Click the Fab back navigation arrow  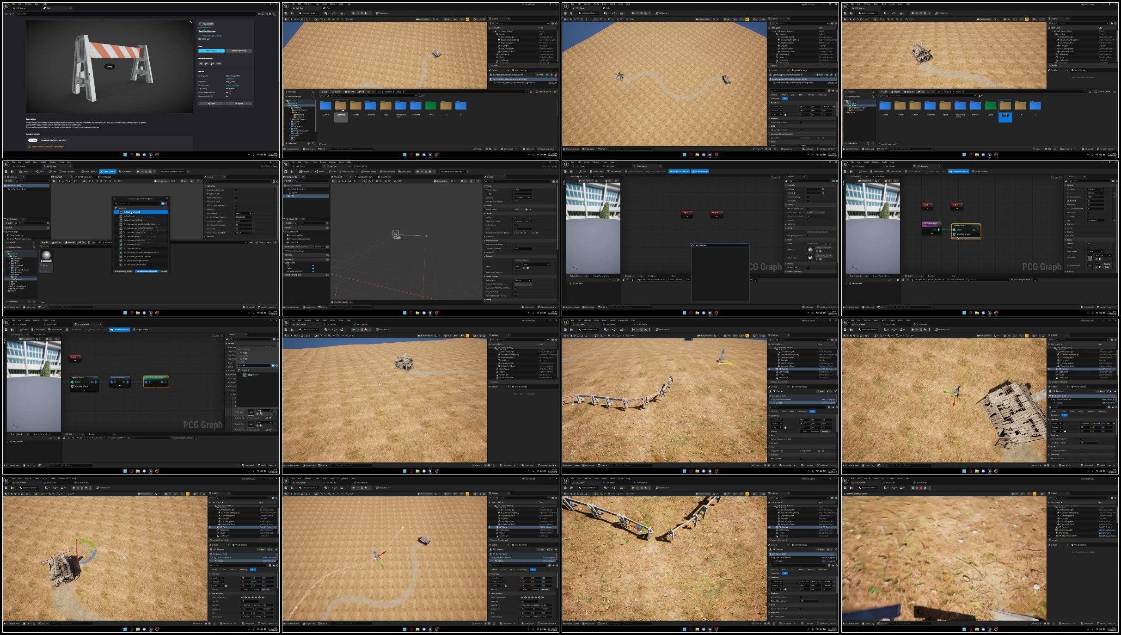pyautogui.click(x=10, y=14)
